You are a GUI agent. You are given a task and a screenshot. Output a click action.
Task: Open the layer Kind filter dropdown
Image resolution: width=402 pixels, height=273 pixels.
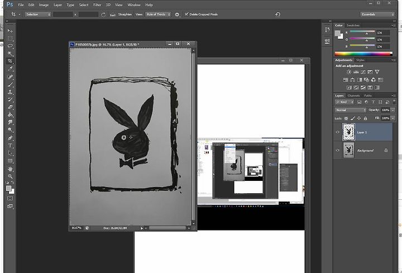click(344, 102)
